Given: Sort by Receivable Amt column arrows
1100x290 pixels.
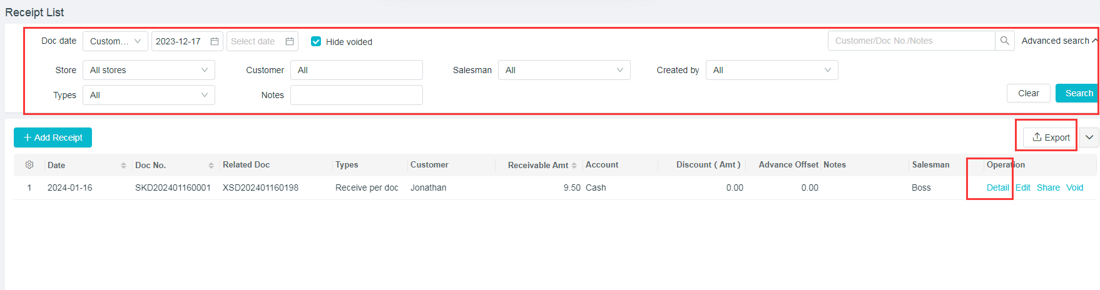Looking at the screenshot, I should [x=574, y=166].
